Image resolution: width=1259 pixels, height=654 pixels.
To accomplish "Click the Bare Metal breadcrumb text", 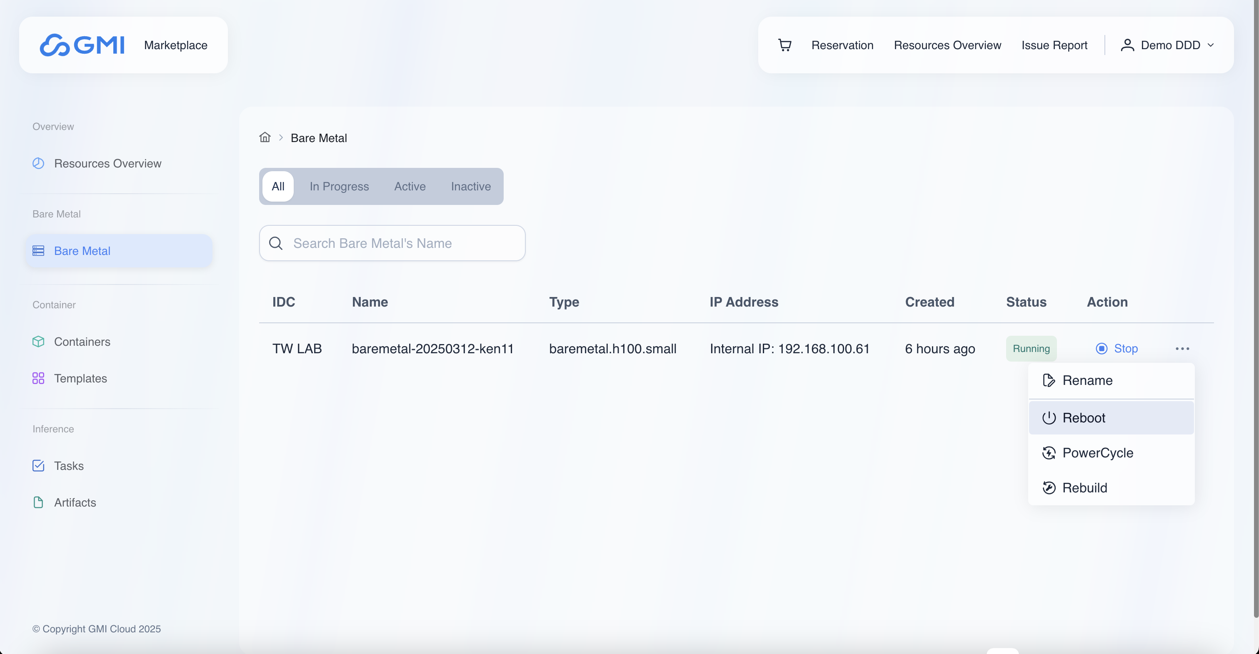I will pyautogui.click(x=319, y=138).
